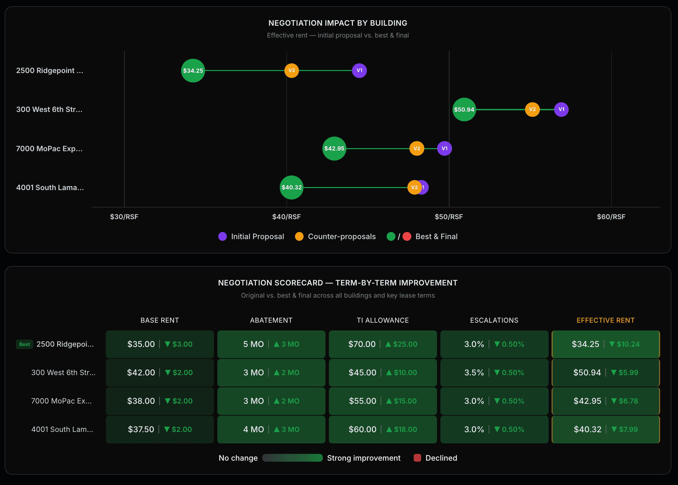Select the $70.00 TI Allowance cell for 2500 Ridgepoint
Image resolution: width=678 pixels, height=485 pixels.
click(382, 344)
